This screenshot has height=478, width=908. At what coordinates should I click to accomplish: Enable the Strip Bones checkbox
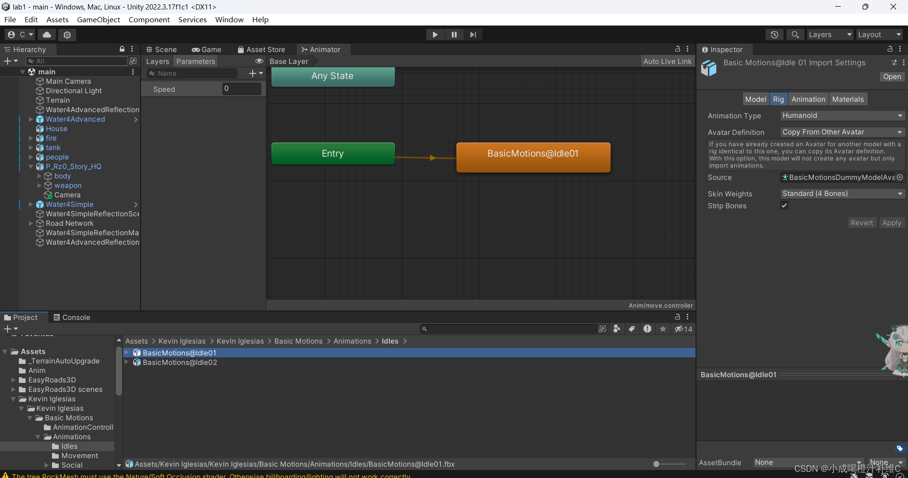coord(784,205)
